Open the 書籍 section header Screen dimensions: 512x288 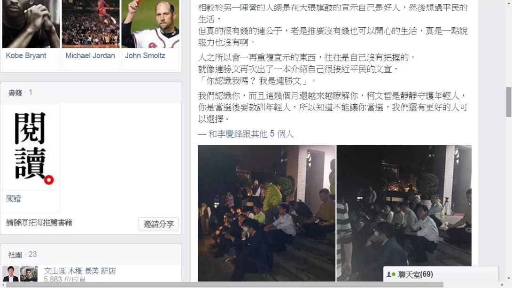click(15, 93)
